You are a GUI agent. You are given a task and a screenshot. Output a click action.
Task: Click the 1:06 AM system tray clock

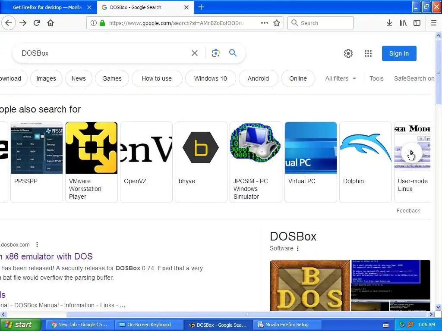(426, 325)
